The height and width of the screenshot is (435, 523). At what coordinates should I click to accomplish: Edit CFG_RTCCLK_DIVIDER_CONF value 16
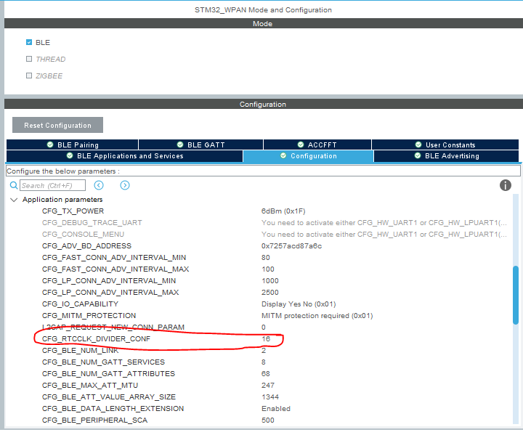(266, 338)
